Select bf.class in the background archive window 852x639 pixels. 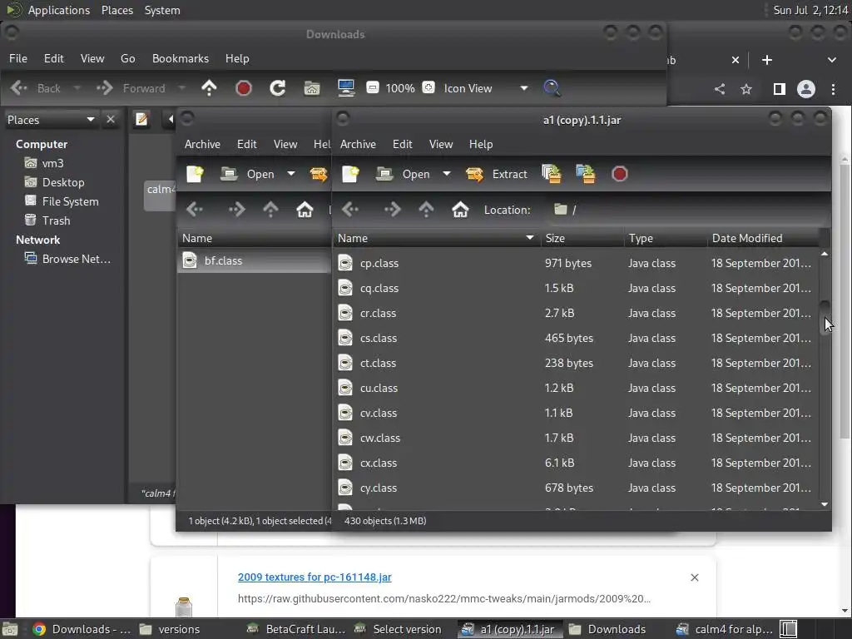pyautogui.click(x=255, y=260)
